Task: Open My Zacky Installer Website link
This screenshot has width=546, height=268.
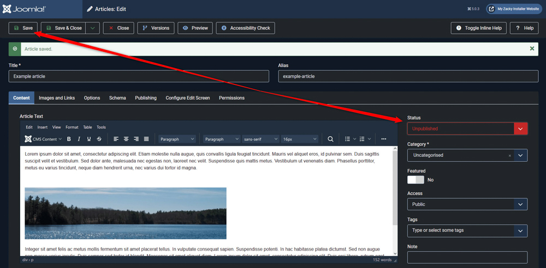Action: coord(514,9)
